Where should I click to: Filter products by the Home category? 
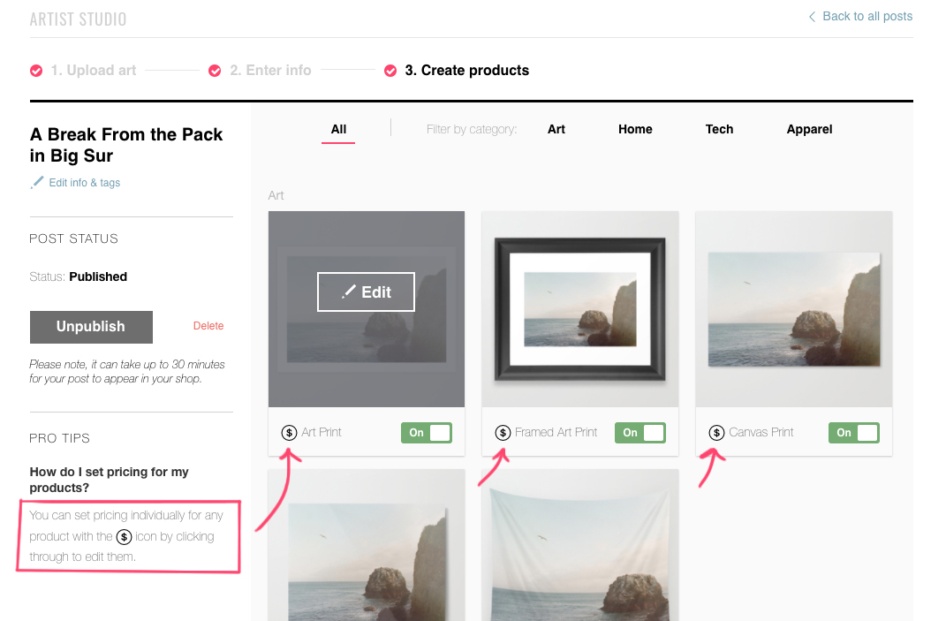(635, 129)
